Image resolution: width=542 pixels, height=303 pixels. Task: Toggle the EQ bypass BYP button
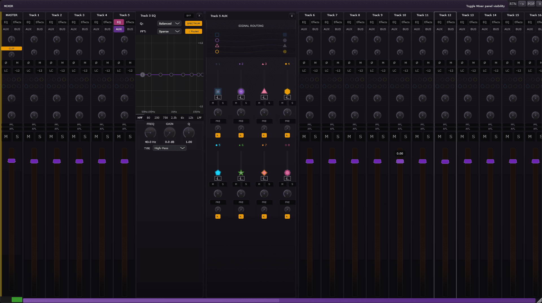pos(189,16)
